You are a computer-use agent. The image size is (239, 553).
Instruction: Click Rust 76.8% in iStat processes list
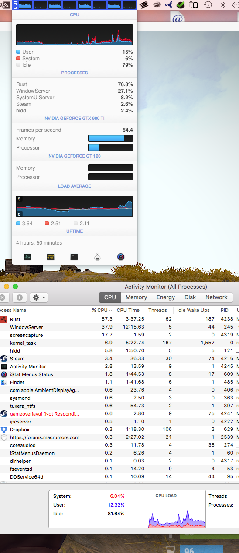(75, 84)
